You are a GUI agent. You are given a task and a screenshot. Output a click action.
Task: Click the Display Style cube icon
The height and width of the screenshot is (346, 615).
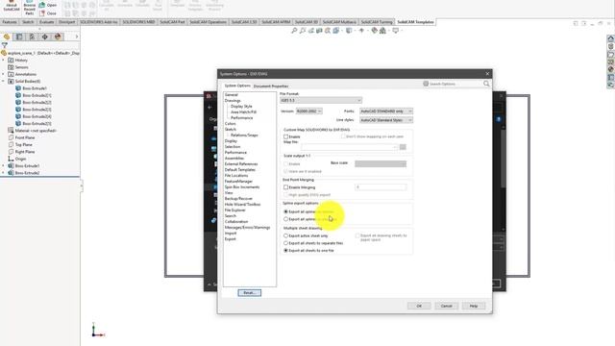click(x=349, y=30)
